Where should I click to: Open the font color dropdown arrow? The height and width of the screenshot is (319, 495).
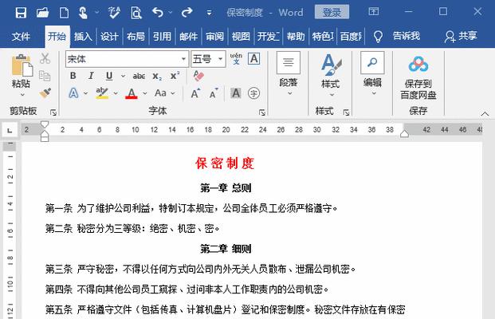point(145,93)
